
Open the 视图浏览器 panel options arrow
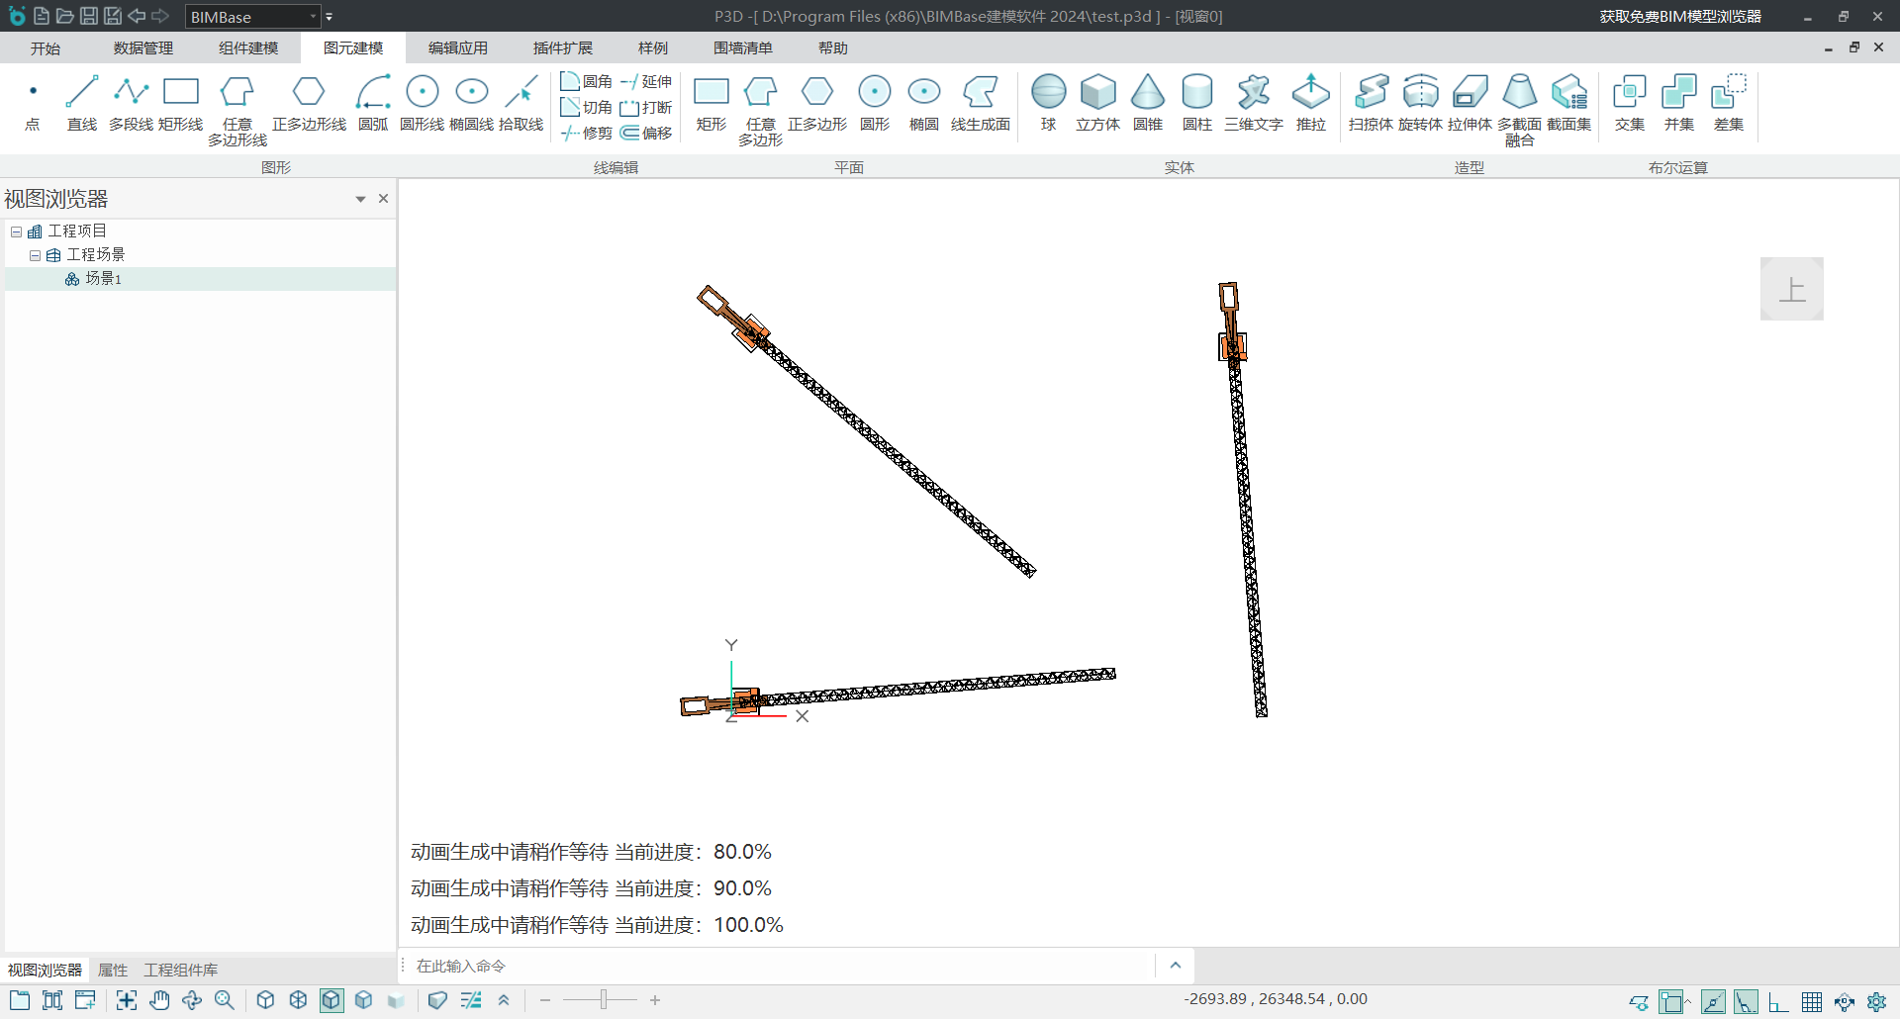tap(360, 199)
